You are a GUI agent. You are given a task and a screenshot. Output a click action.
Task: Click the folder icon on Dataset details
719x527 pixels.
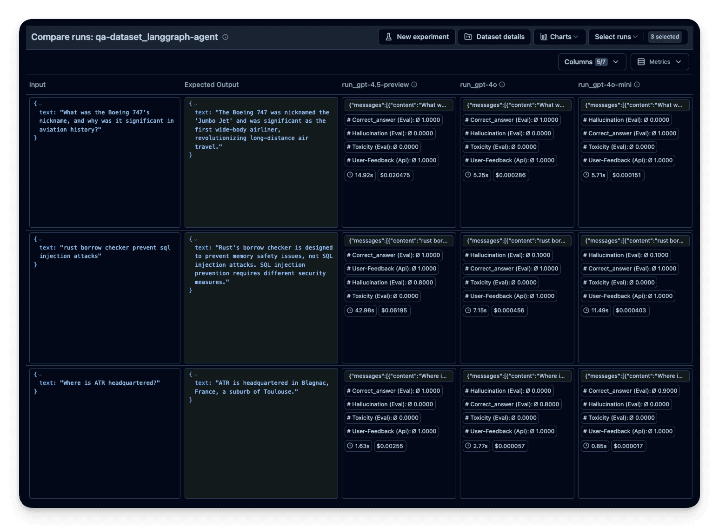coord(468,37)
